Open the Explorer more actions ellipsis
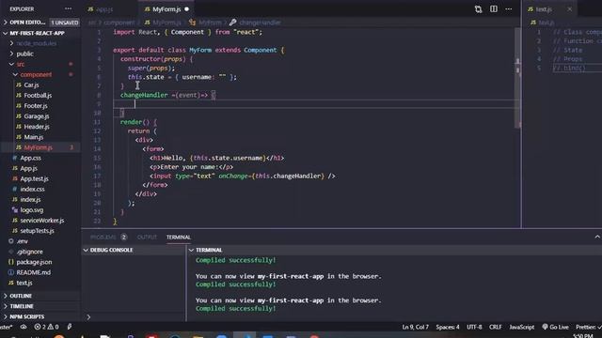The height and width of the screenshot is (338, 602). pos(68,8)
